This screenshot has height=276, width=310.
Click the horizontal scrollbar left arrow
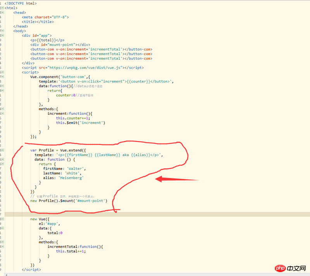(7, 274)
